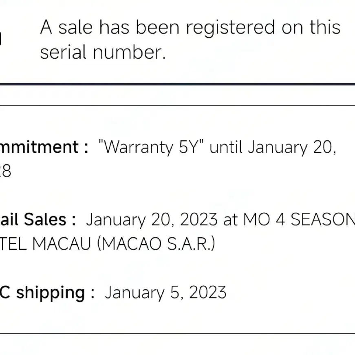The image size is (355, 355).
Task: Click the '(MACAO S.A.R.)' region text
Action: click(156, 244)
